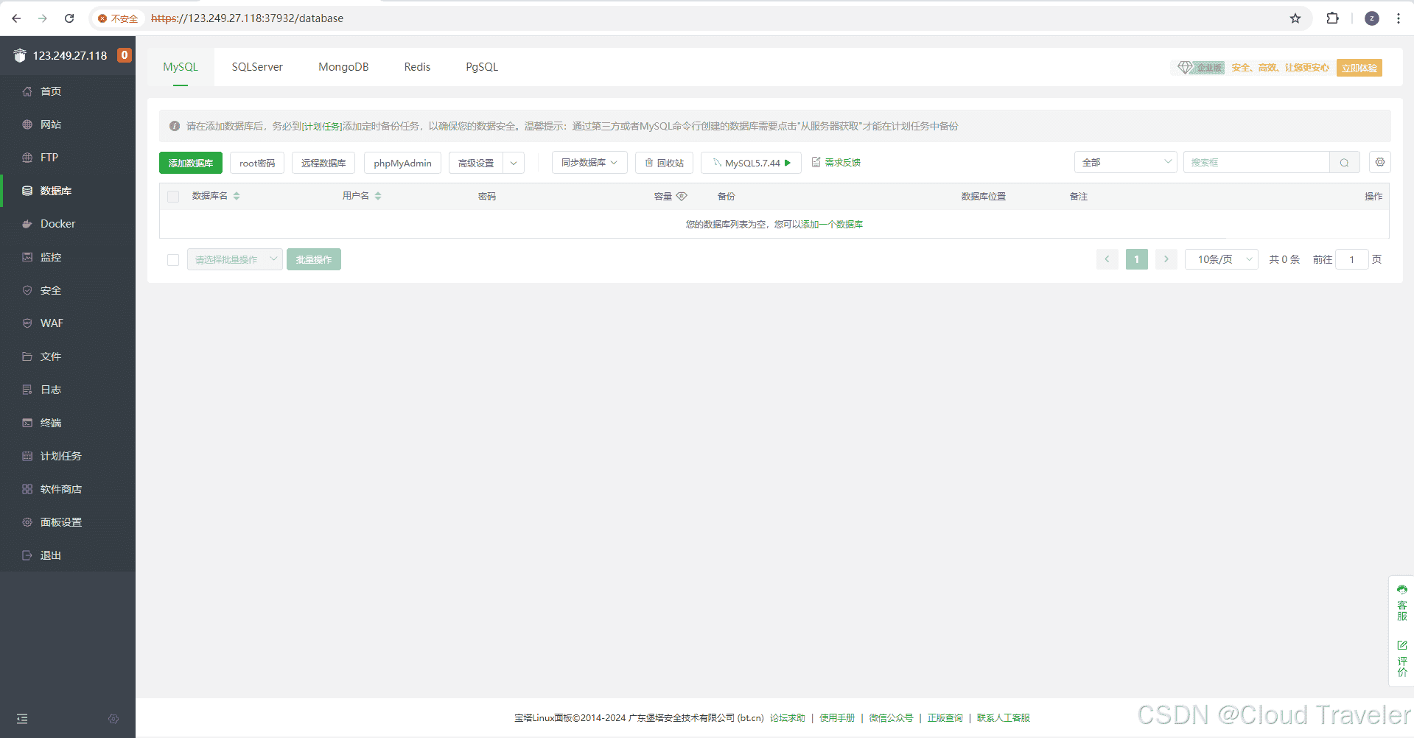Open 客服 customer service widget
This screenshot has width=1414, height=738.
pyautogui.click(x=1401, y=602)
